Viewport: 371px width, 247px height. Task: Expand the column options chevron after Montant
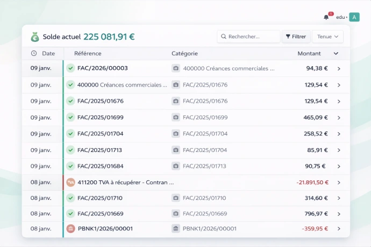(336, 54)
